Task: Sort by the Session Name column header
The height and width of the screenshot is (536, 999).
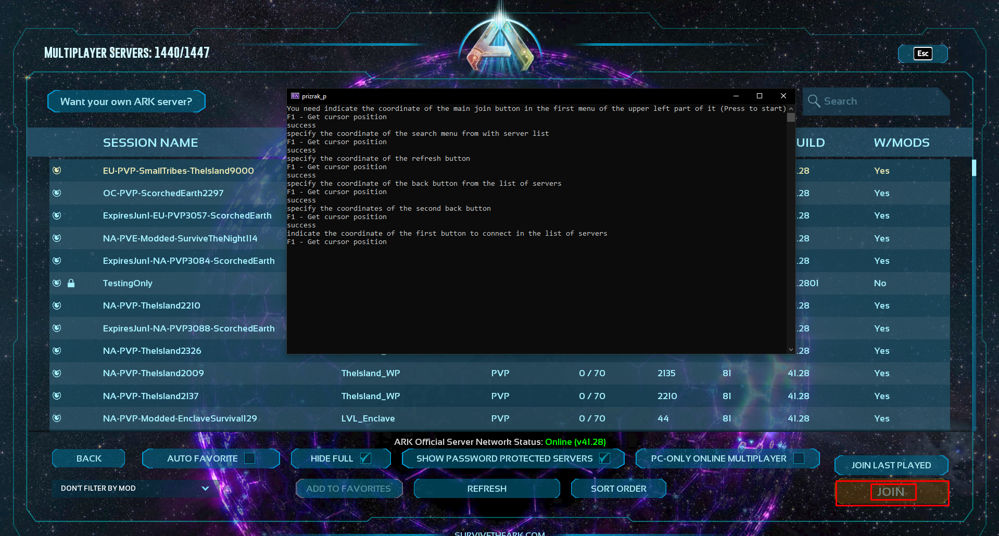Action: point(150,143)
